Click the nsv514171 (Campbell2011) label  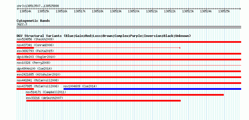click(x=46, y=92)
